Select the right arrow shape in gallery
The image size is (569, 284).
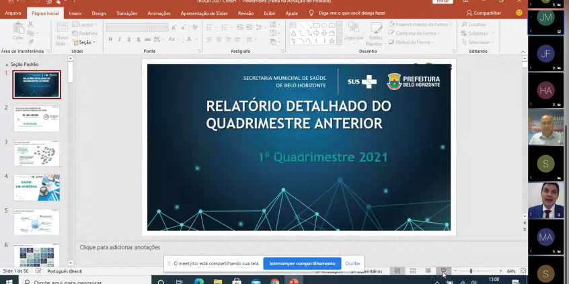[316, 34]
